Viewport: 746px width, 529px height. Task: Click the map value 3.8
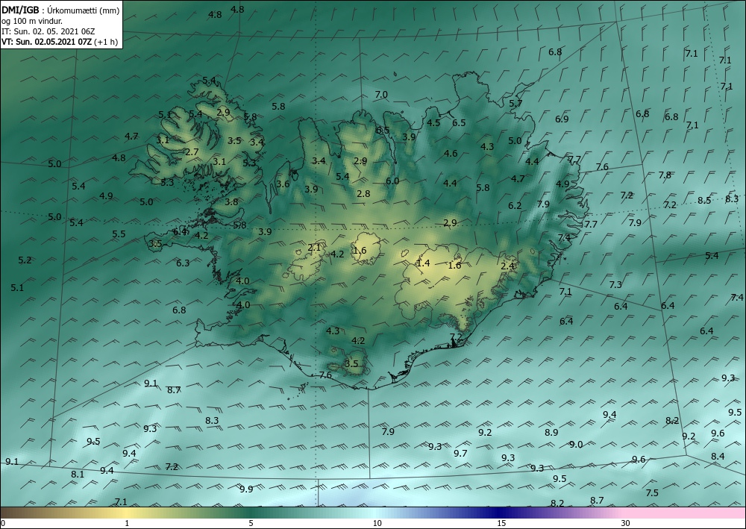pyautogui.click(x=231, y=201)
